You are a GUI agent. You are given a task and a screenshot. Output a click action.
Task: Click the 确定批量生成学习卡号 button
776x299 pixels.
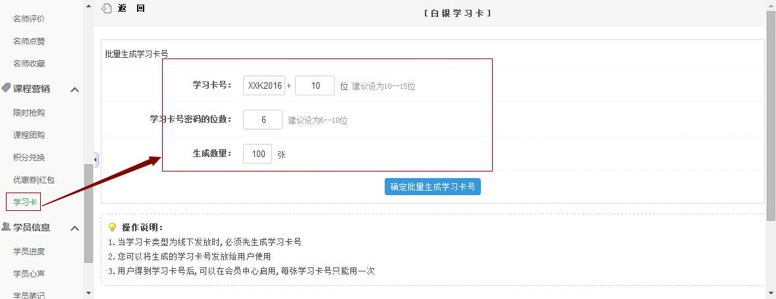coord(433,187)
